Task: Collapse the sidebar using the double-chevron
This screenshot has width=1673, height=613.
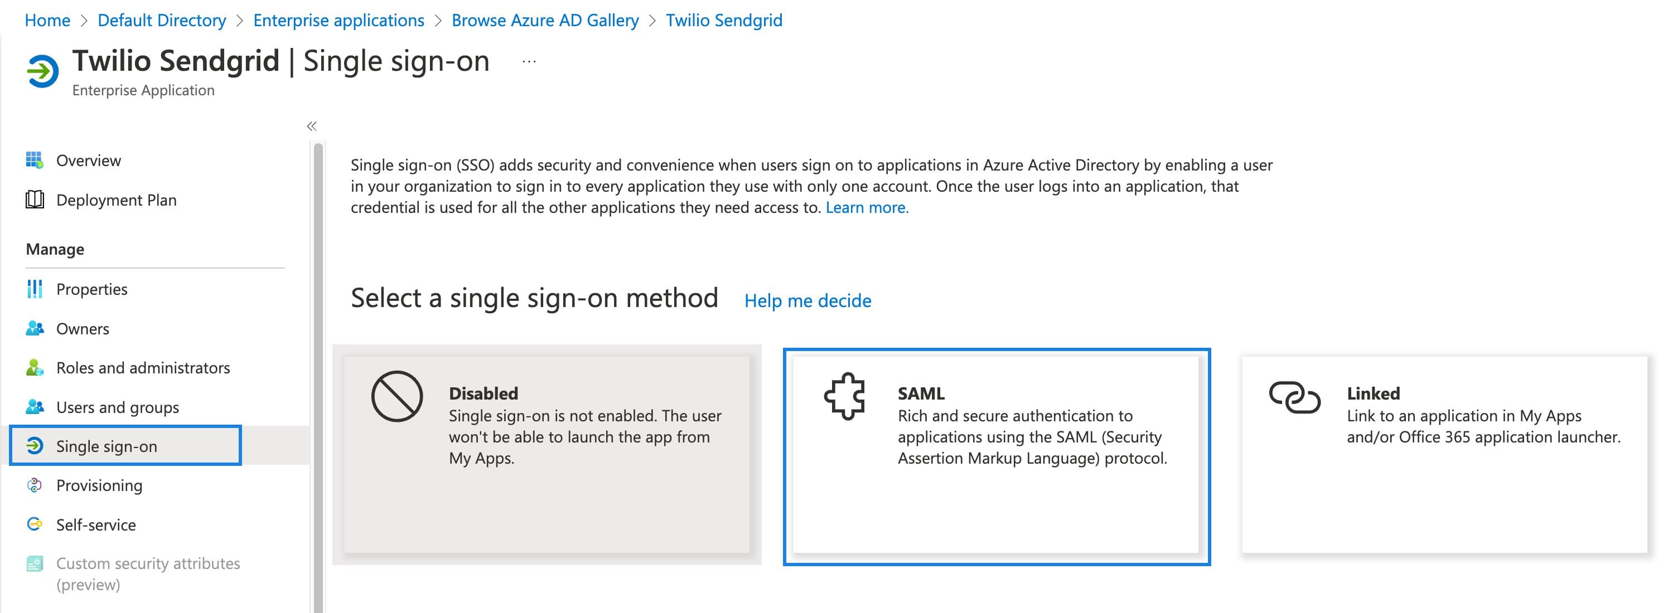Action: (x=312, y=125)
